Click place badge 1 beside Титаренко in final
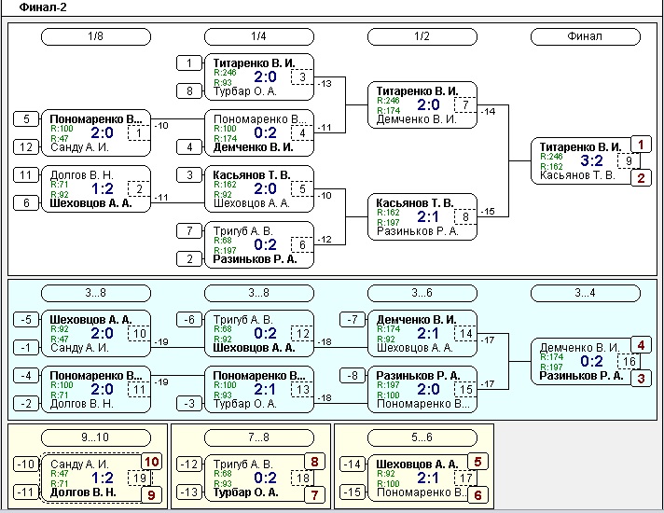This screenshot has width=664, height=513. [641, 145]
